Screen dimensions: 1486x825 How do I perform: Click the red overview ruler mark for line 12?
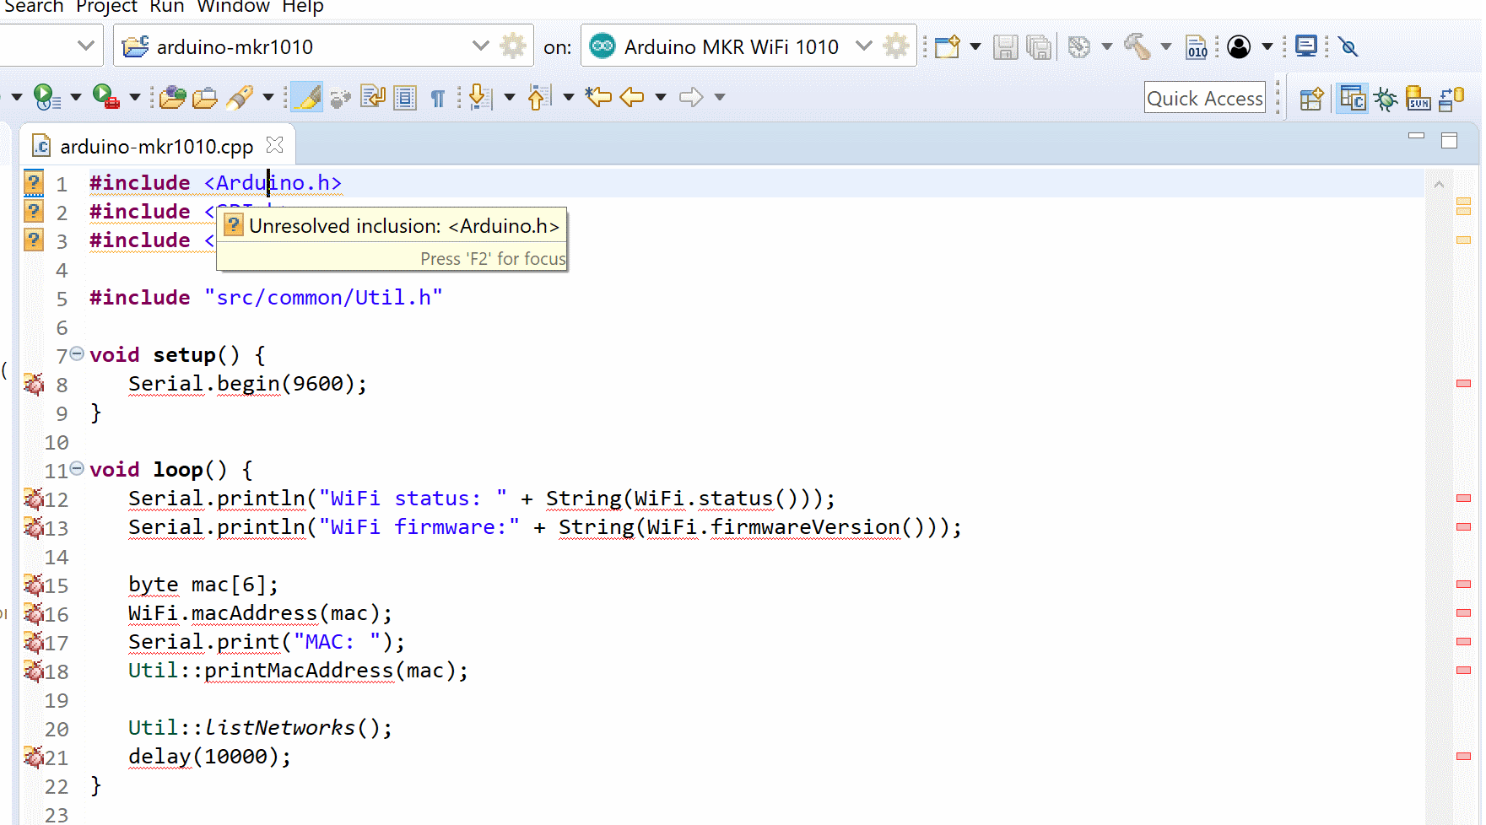(1464, 498)
